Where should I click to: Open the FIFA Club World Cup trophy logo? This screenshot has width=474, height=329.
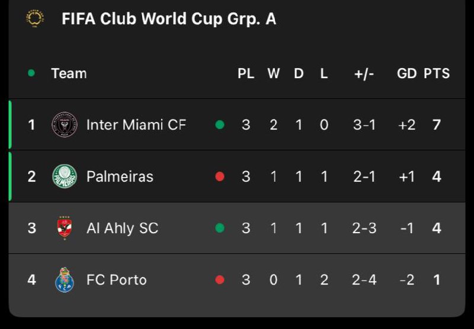[x=35, y=19]
